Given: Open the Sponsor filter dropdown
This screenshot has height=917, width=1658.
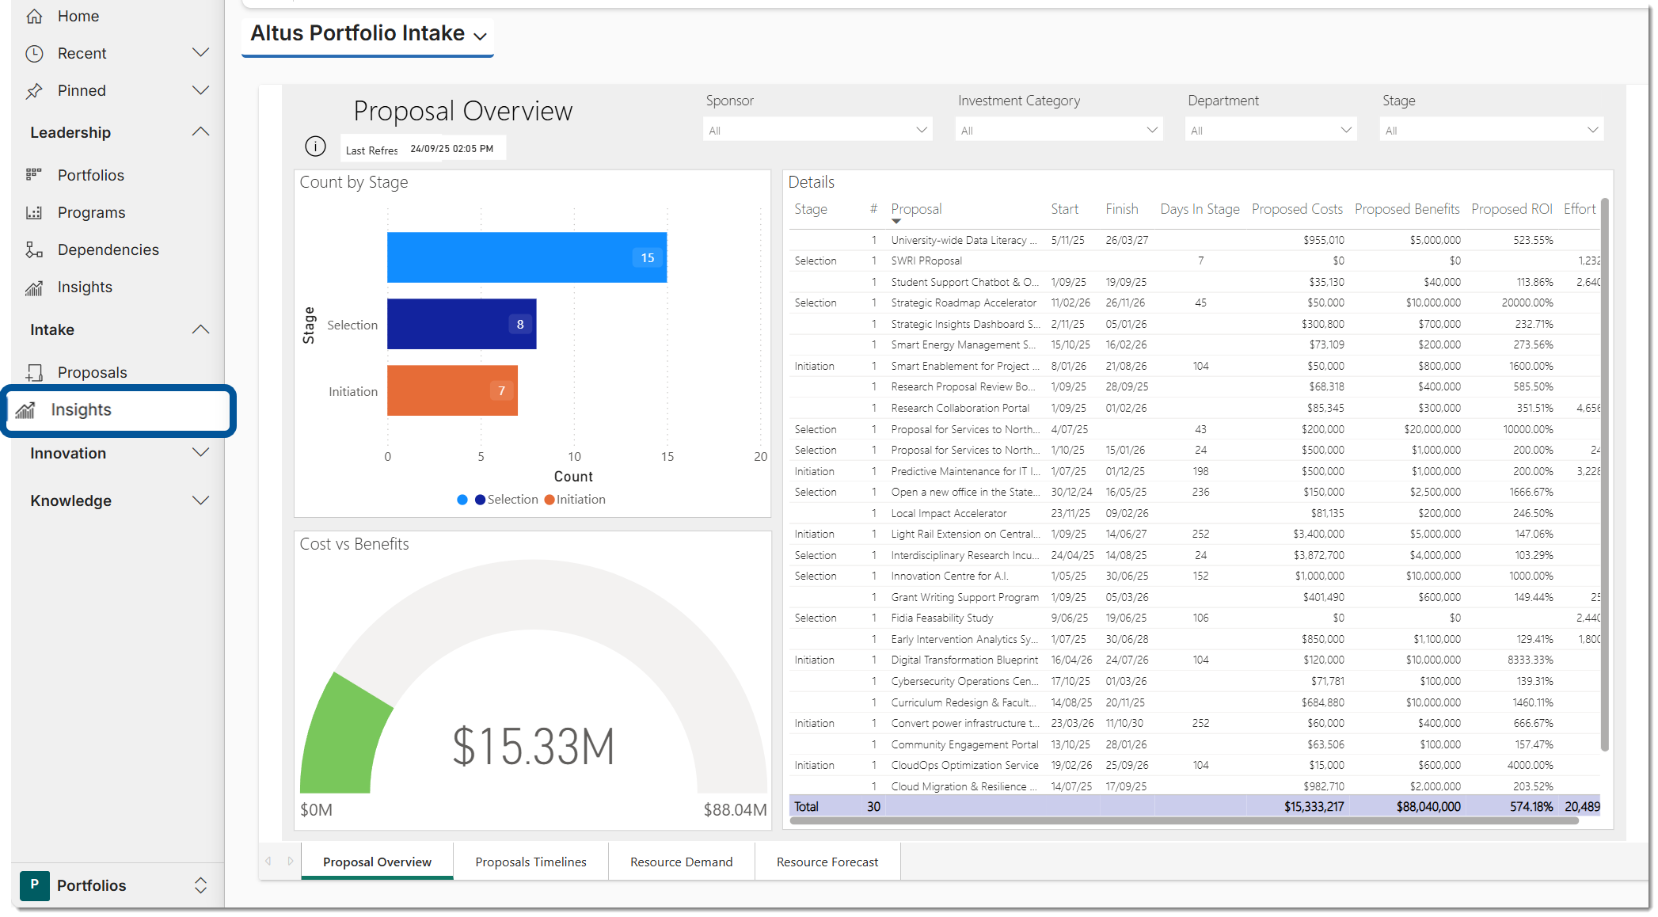Looking at the screenshot, I should point(817,130).
